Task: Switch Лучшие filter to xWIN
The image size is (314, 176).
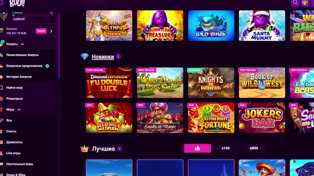Action: (x=254, y=148)
